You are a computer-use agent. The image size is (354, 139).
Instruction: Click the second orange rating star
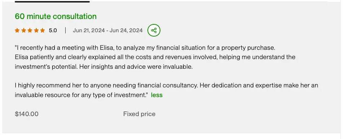pos(23,30)
